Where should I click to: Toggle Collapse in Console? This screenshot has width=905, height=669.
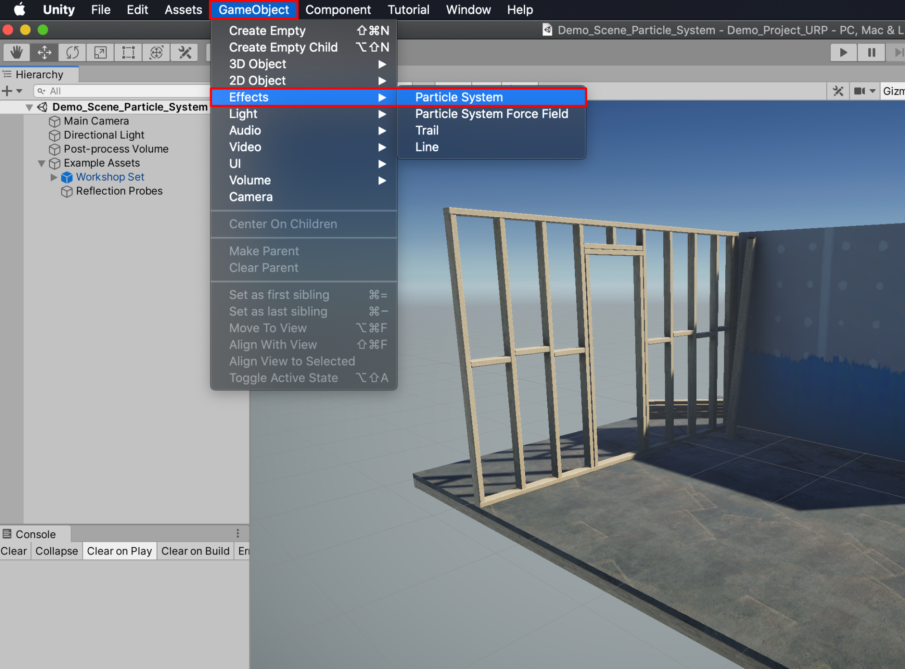(57, 551)
